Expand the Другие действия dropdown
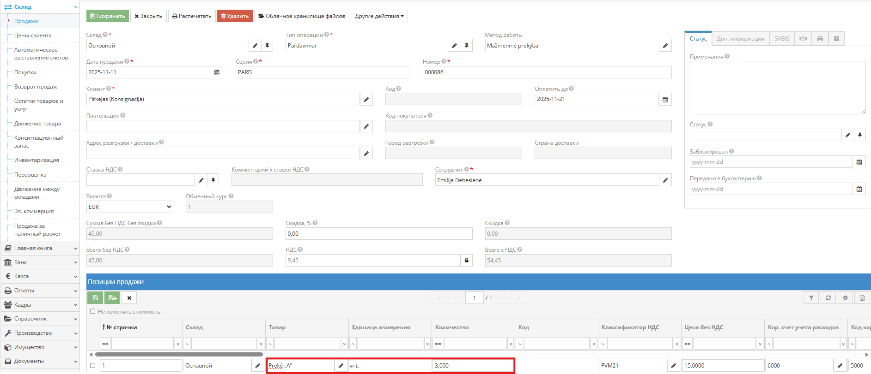This screenshot has width=871, height=374. [379, 16]
